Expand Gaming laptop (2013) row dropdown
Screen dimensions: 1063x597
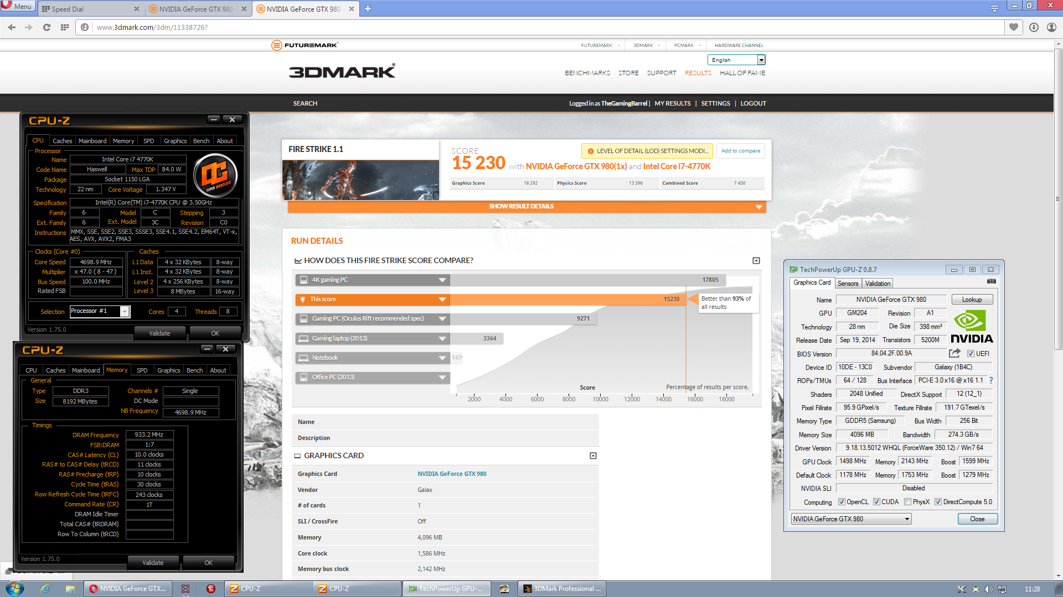(x=442, y=338)
